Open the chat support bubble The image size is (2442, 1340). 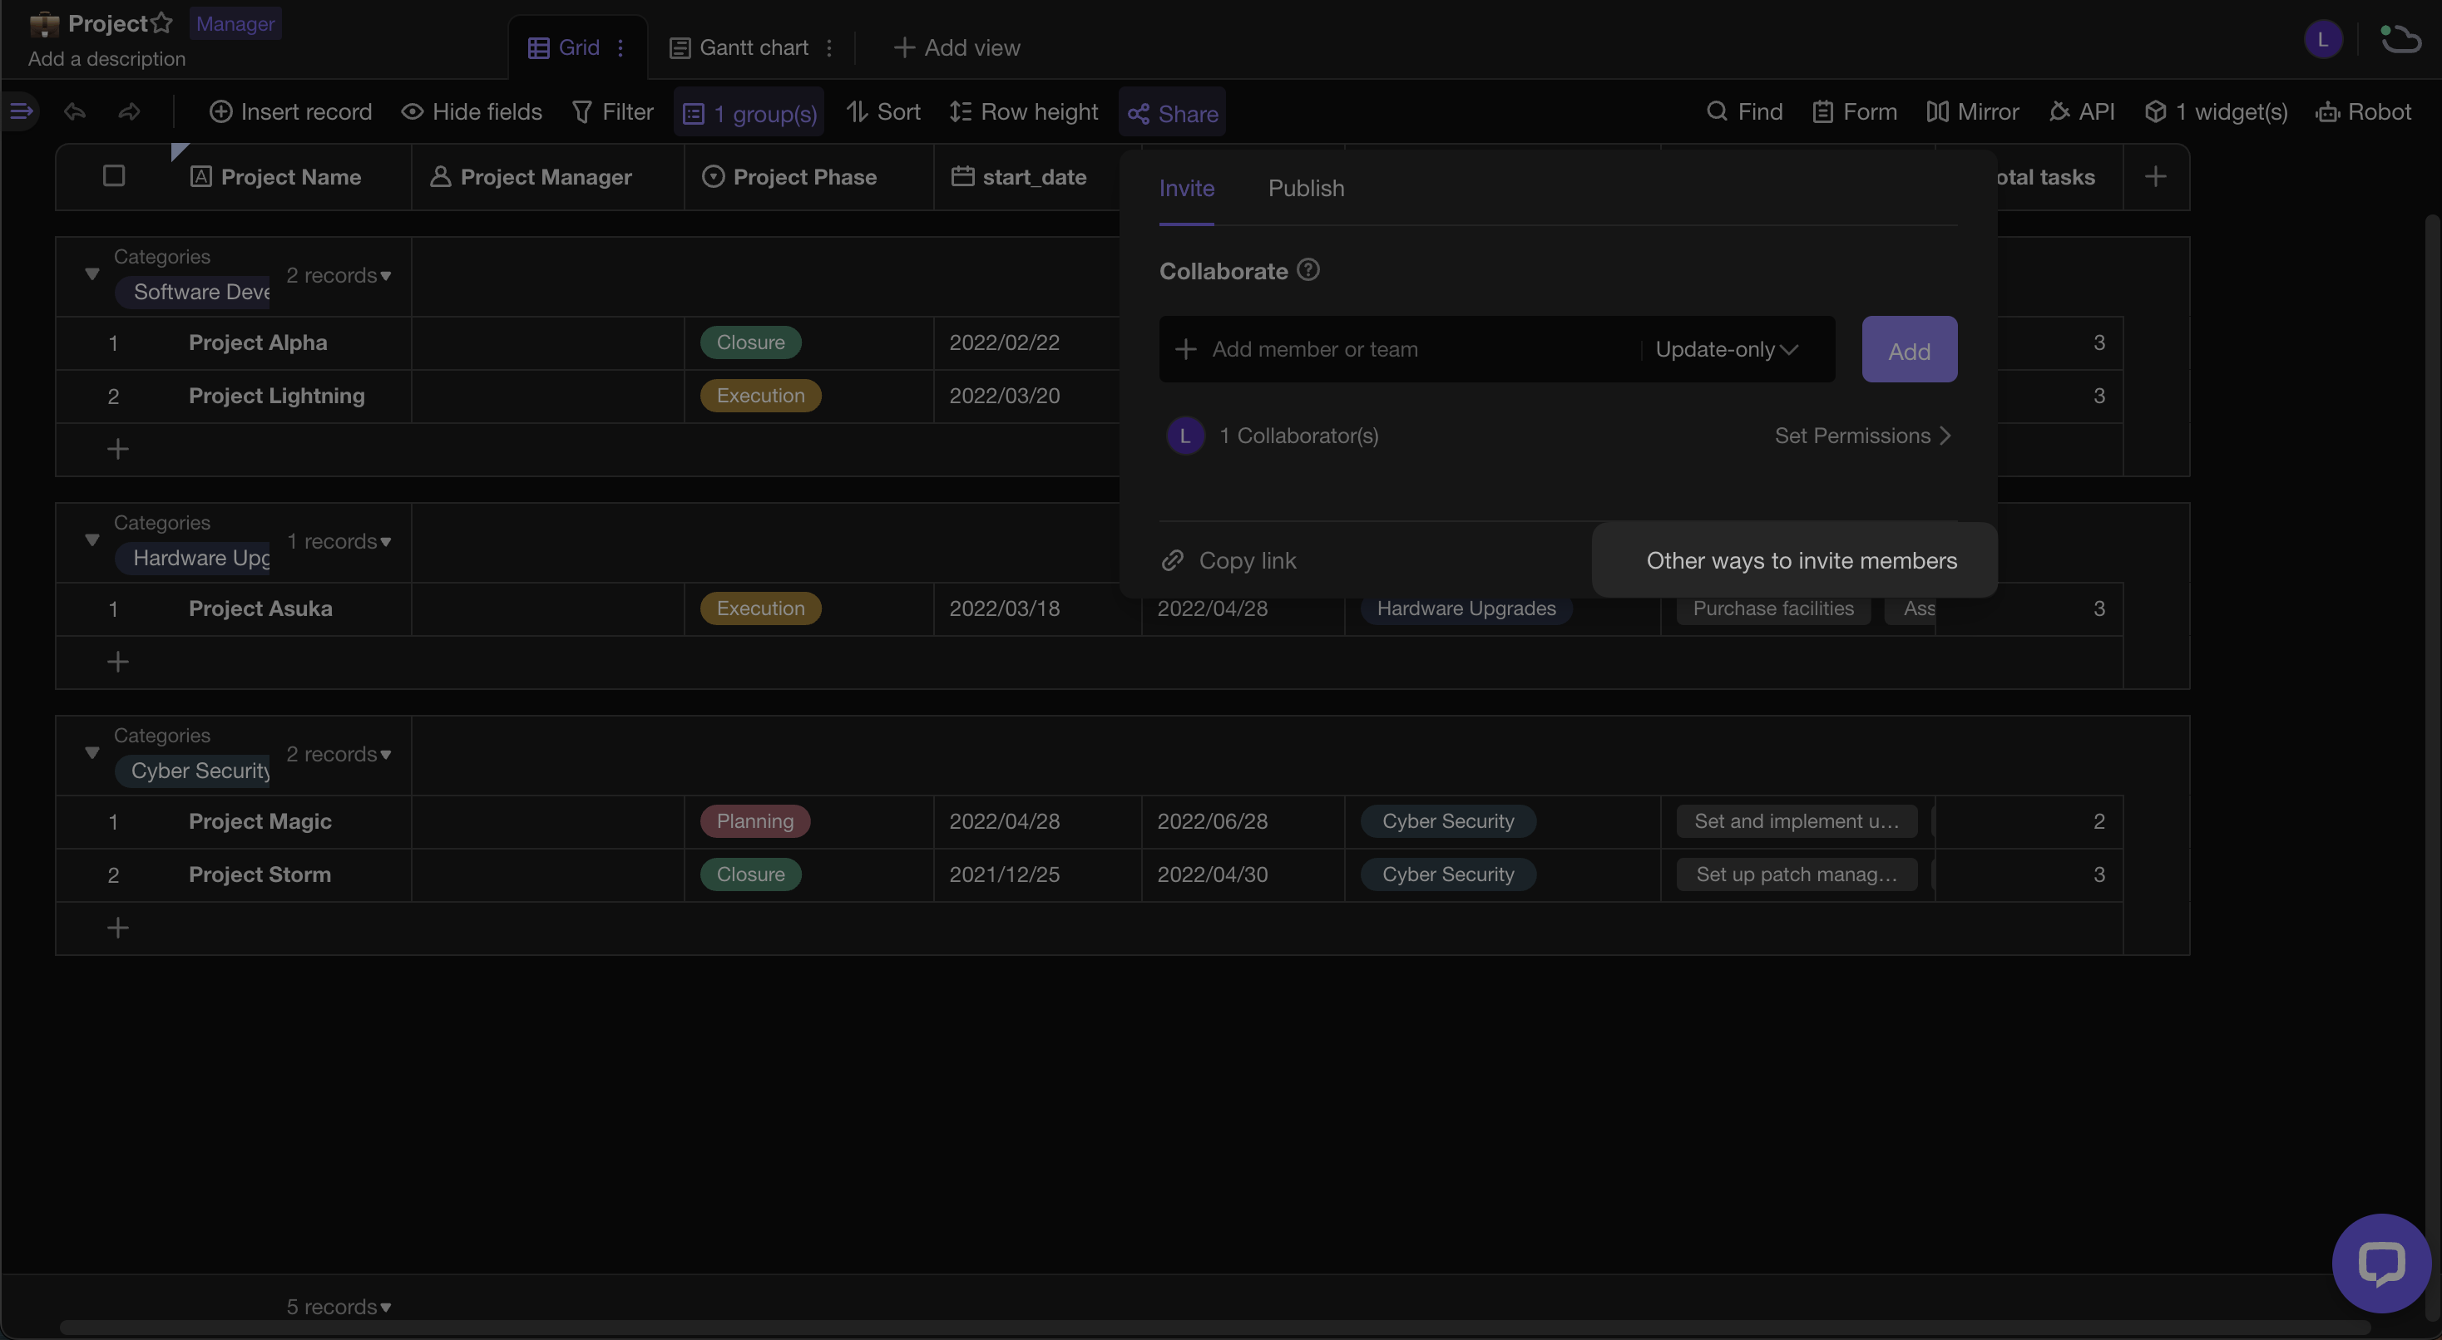coord(2380,1263)
